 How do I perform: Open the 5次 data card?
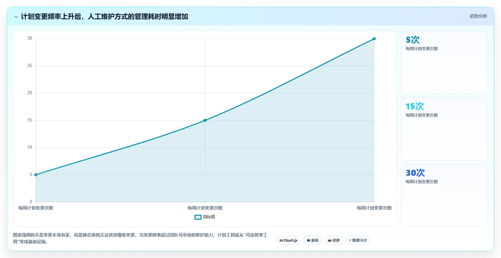[444, 62]
